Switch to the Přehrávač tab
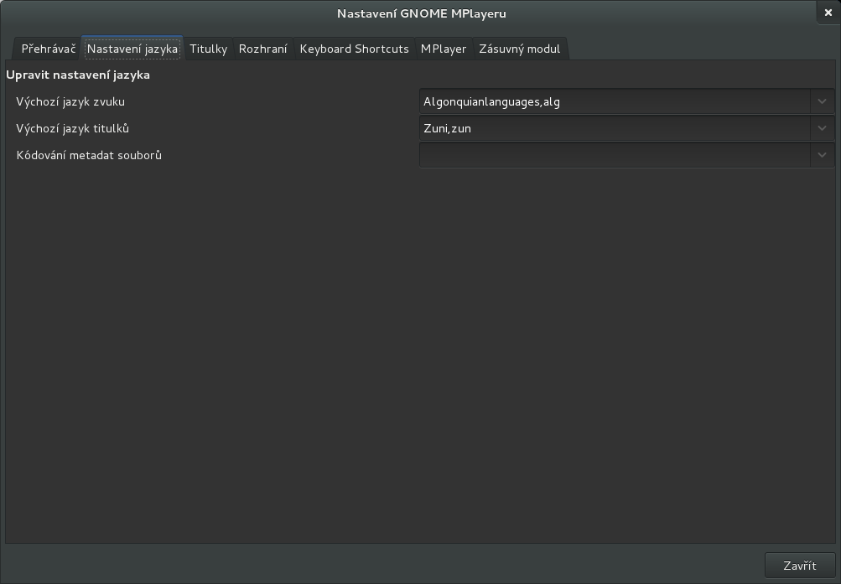 tap(49, 49)
